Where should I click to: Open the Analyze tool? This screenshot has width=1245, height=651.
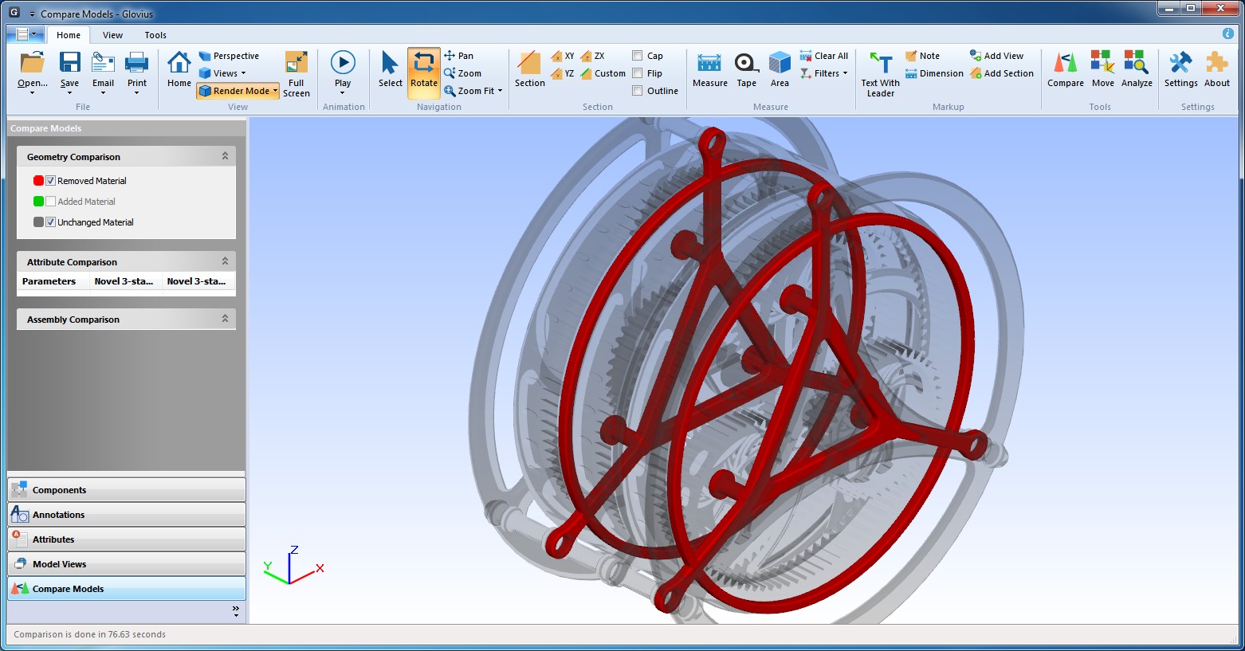tap(1137, 70)
